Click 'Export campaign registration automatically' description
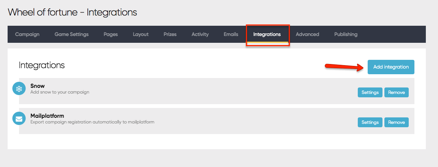438x167 pixels. (x=92, y=122)
